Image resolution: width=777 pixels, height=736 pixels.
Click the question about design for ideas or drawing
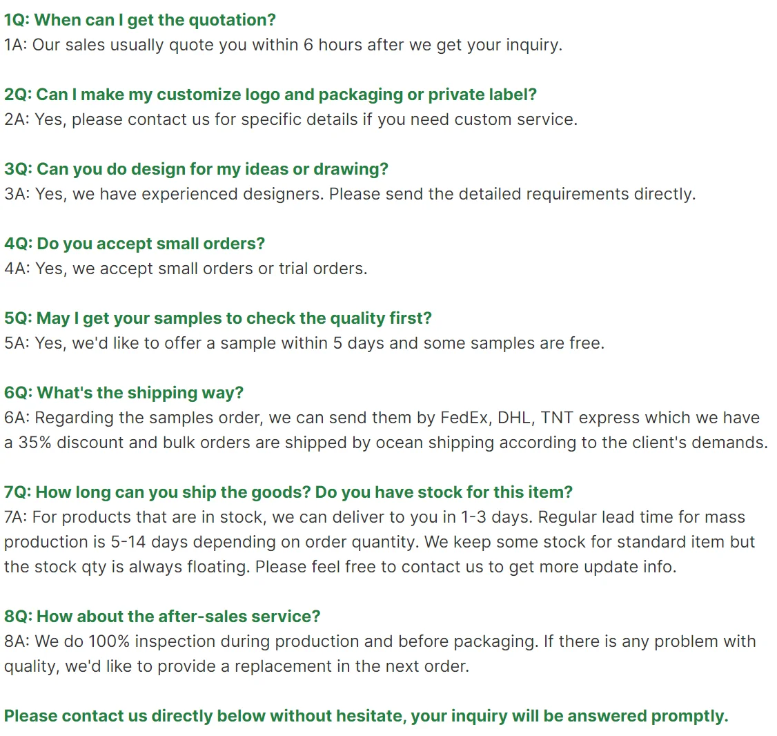[197, 169]
